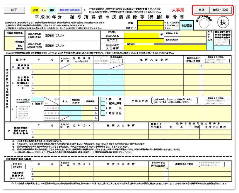Open section B row 1 特定扶養親族 cell

(117, 72)
